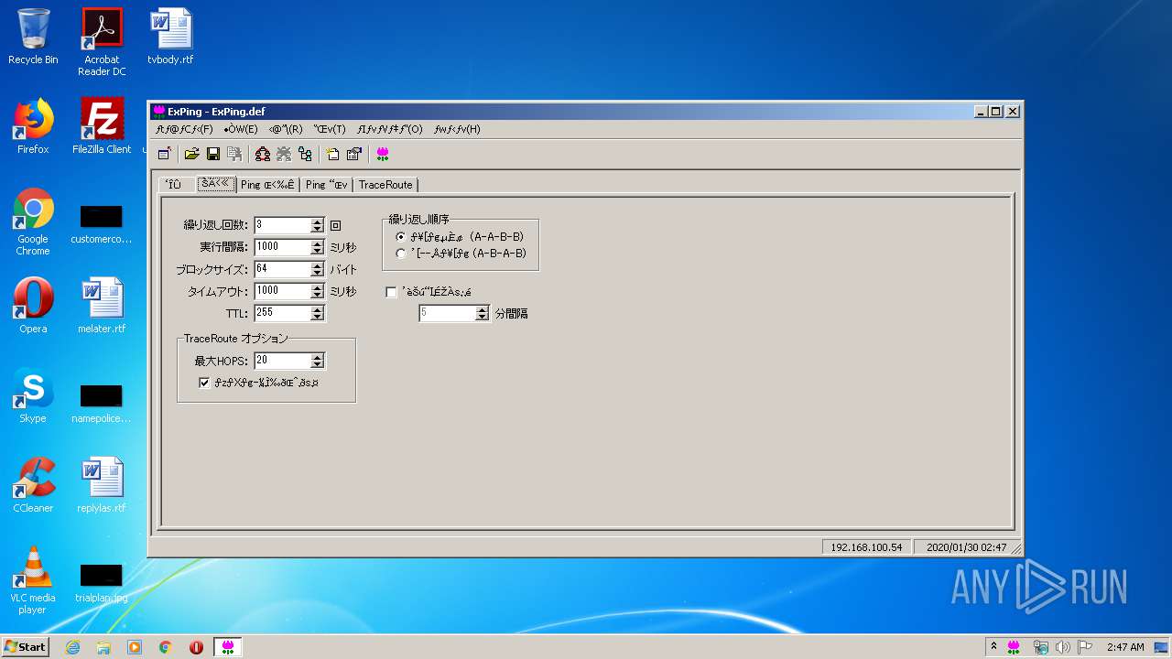1172x659 pixels.
Task: Click the ブロックサイズ input field showing 64
Action: tap(282, 269)
